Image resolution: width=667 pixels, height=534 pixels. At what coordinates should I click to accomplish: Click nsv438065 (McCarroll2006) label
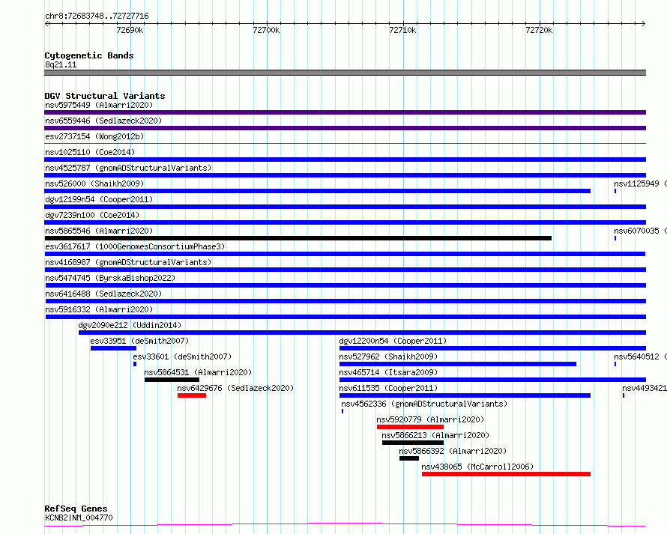[x=477, y=467]
